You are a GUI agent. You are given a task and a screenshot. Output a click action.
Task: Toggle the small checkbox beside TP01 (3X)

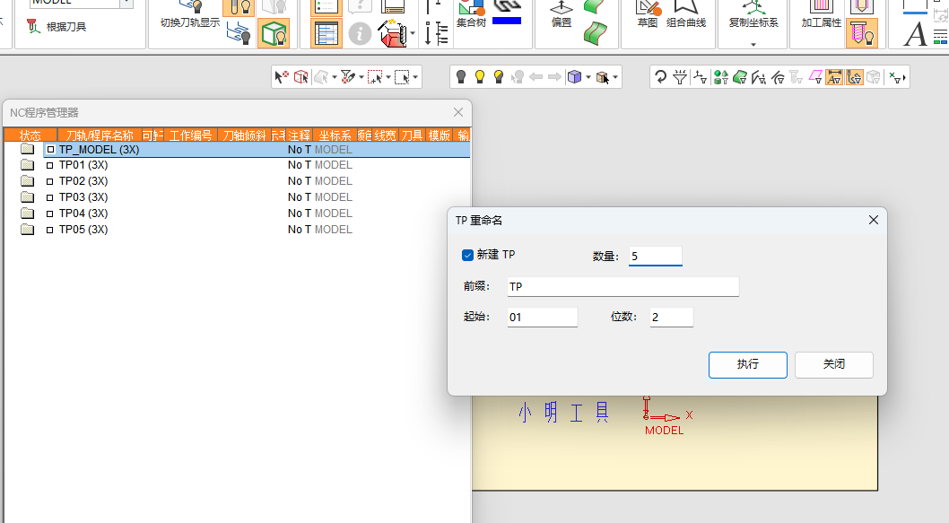50,165
